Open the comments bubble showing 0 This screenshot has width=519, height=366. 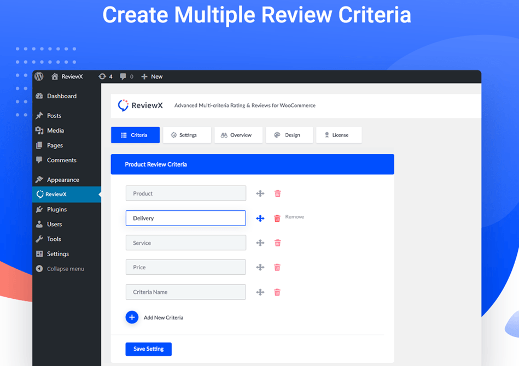126,76
